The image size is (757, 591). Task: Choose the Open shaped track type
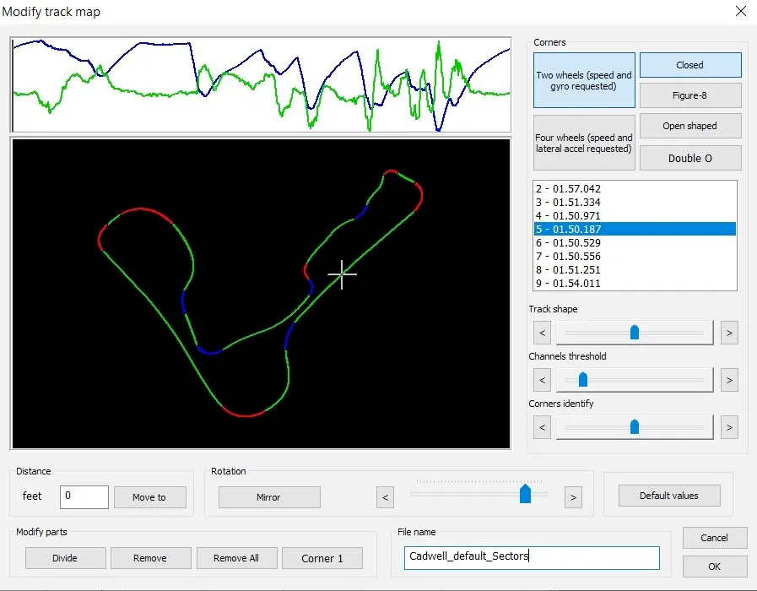[690, 126]
